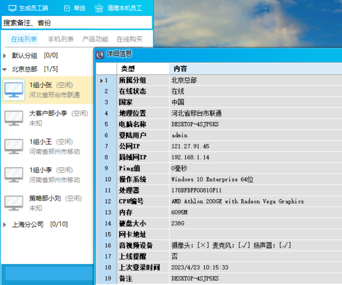This screenshot has height=285, width=342.
Task: Open the 手机列表 tab
Action: click(61, 39)
